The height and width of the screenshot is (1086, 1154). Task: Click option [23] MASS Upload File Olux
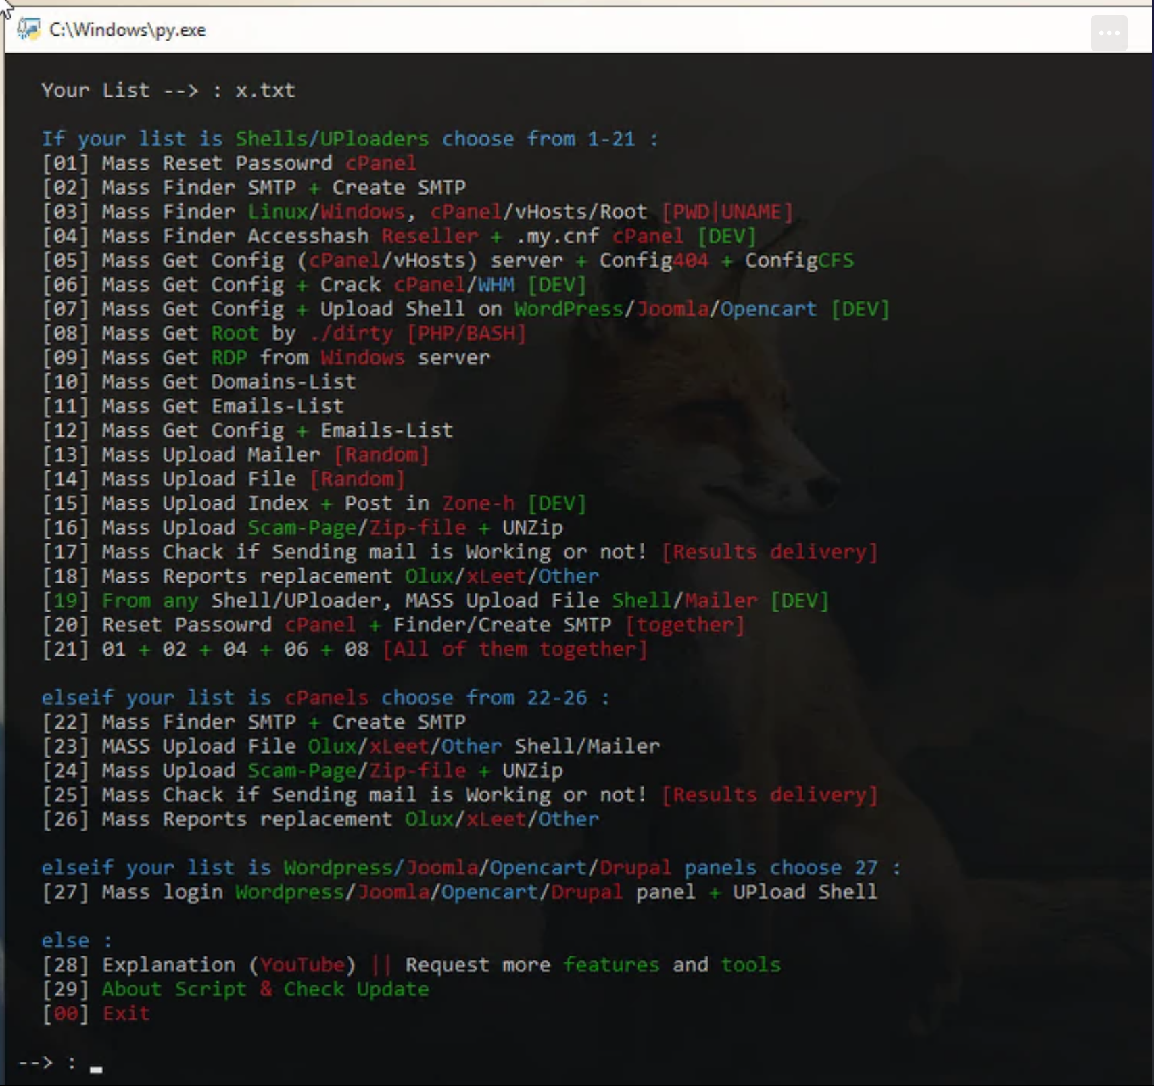[x=351, y=746]
